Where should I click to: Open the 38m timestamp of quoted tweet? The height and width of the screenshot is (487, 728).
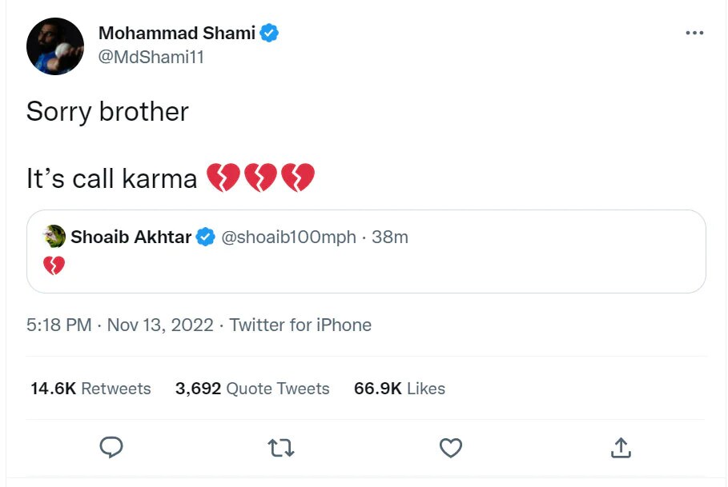pos(390,237)
